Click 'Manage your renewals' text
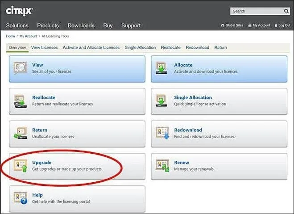Image resolution: width=294 pixels, height=214 pixels. tap(194, 169)
